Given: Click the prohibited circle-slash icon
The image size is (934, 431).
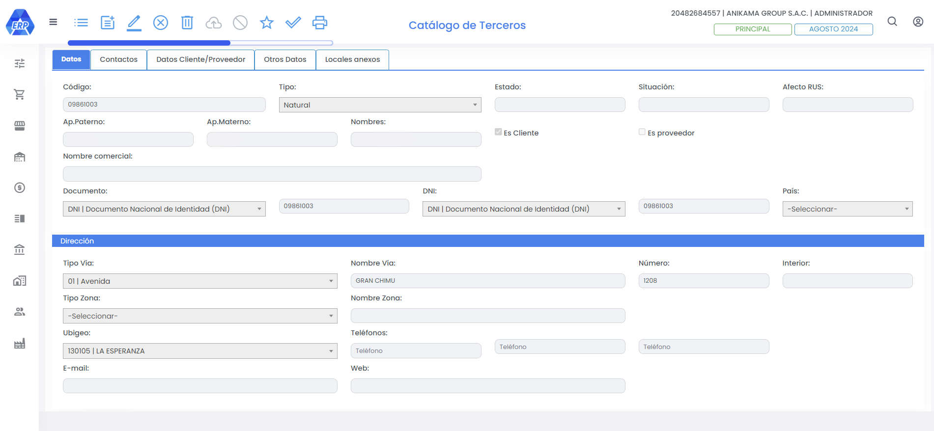Looking at the screenshot, I should point(240,23).
